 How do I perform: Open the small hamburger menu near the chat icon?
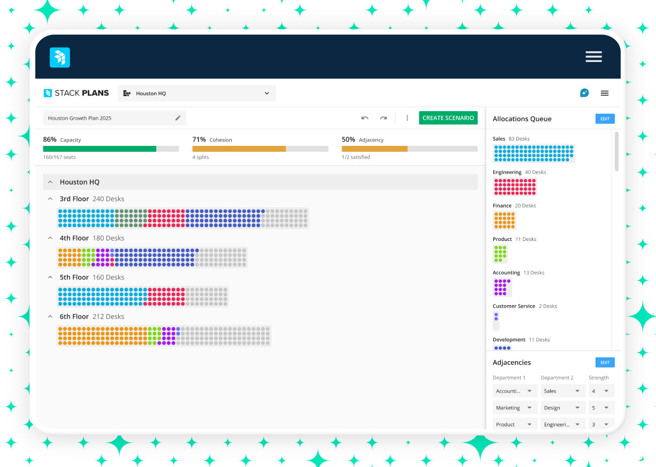pyautogui.click(x=605, y=93)
